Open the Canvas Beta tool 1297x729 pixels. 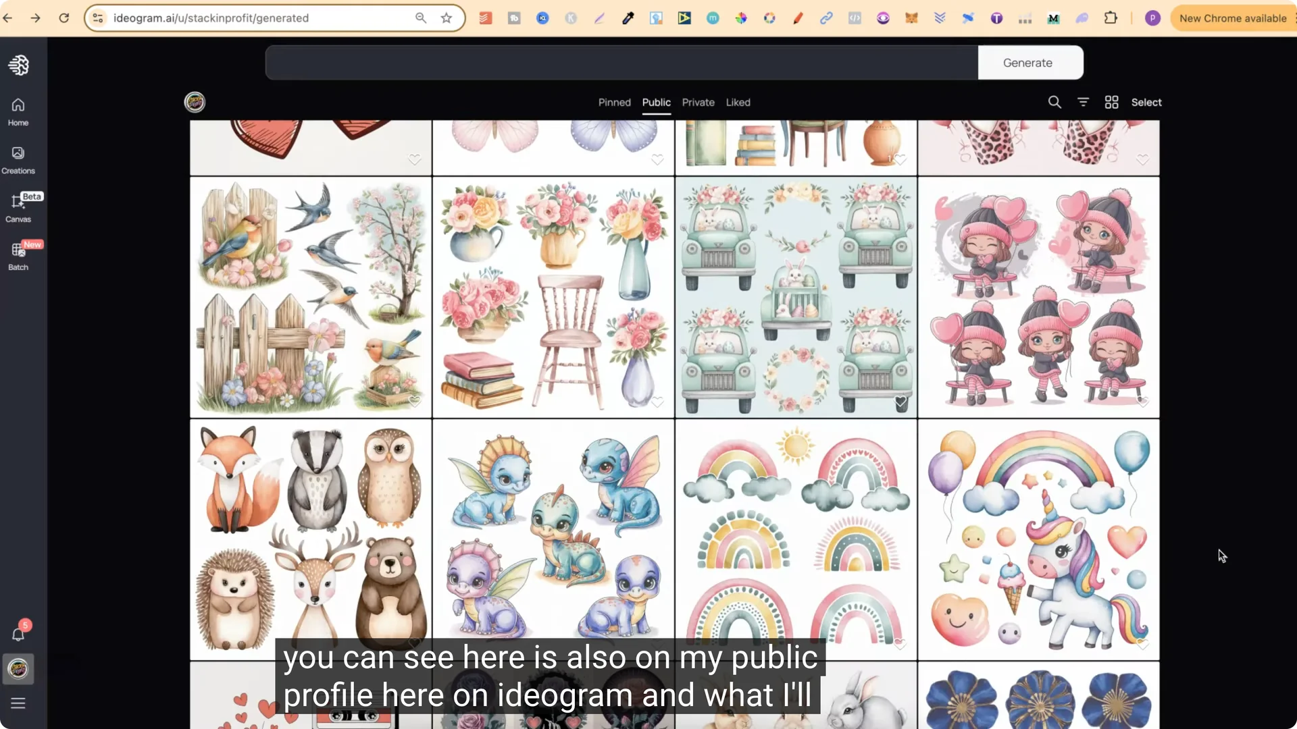click(x=19, y=207)
